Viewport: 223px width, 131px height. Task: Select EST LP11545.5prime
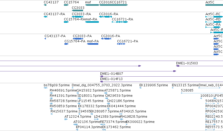(79, 104)
